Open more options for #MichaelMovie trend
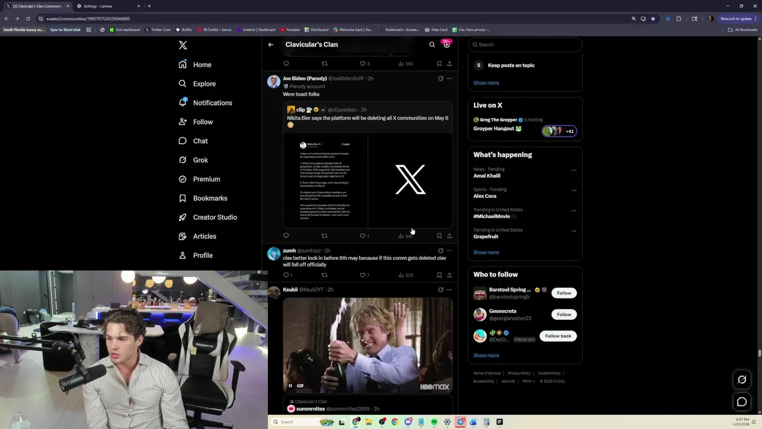The width and height of the screenshot is (762, 429). (574, 211)
